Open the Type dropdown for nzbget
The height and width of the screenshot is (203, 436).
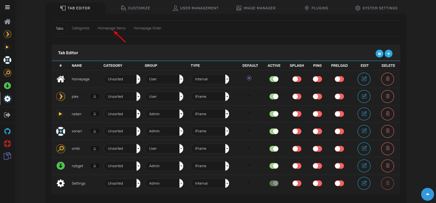pyautogui.click(x=210, y=166)
